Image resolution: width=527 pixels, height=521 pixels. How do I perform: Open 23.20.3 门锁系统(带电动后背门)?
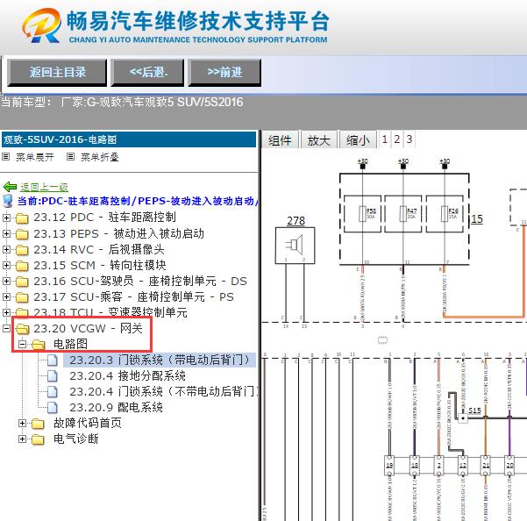click(x=160, y=360)
